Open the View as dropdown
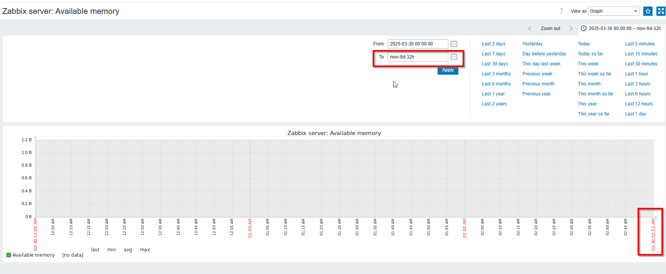The image size is (666, 274). [614, 11]
